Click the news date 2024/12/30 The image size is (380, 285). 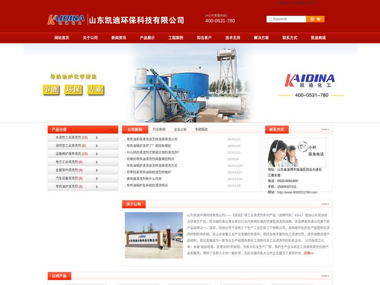[235, 166]
